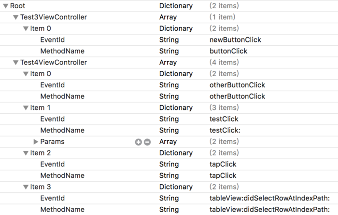
Task: Select the Params key label
Action: click(52, 142)
